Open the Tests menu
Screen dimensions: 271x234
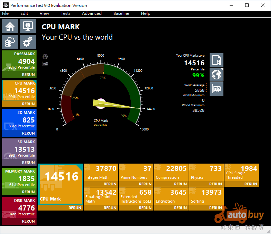(66, 13)
